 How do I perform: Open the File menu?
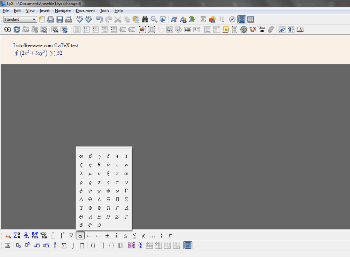pyautogui.click(x=6, y=11)
